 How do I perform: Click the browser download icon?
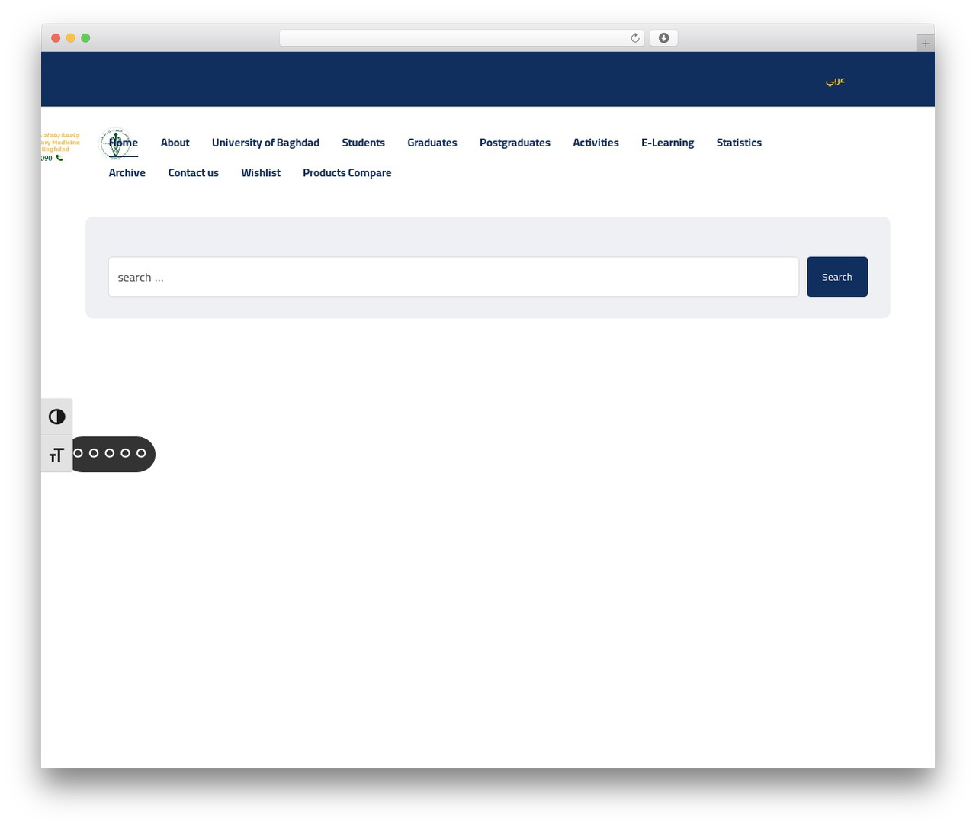(x=663, y=38)
